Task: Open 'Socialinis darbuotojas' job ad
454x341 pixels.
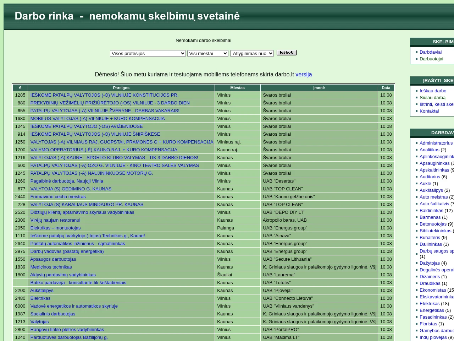Action: click(53, 314)
